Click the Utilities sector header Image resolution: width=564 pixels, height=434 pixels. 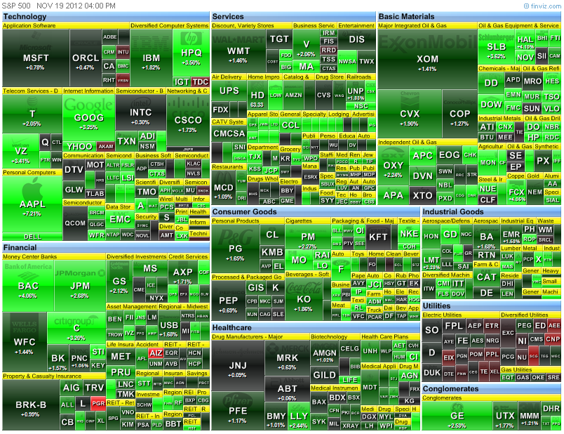coord(438,306)
